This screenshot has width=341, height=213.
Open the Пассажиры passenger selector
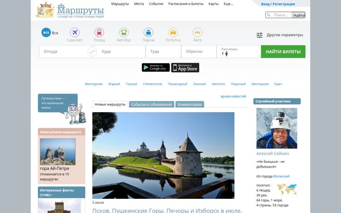tap(239, 52)
